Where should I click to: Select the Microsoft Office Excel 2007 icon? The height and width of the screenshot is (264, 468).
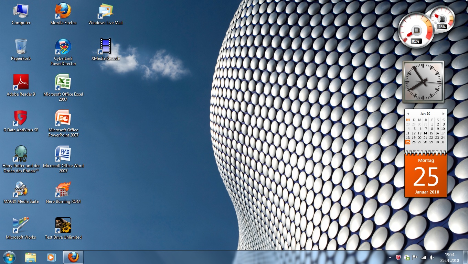coord(63,83)
